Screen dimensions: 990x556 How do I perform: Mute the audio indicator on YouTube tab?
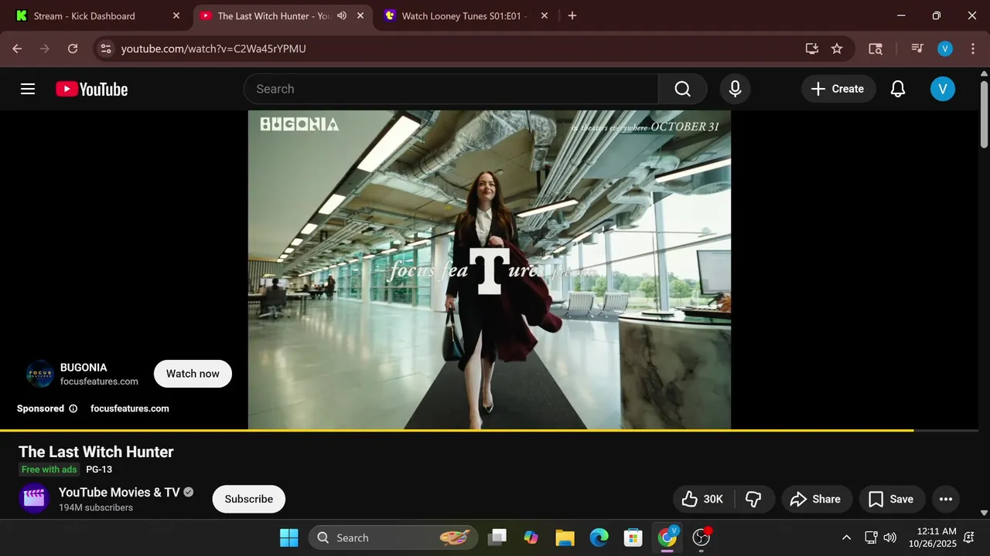pos(342,15)
